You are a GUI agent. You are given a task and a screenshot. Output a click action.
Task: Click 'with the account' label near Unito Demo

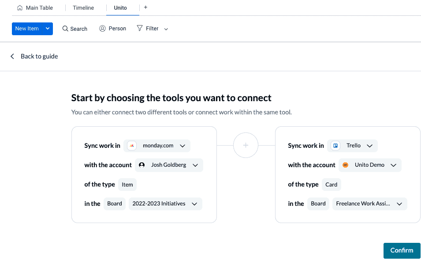click(312, 165)
